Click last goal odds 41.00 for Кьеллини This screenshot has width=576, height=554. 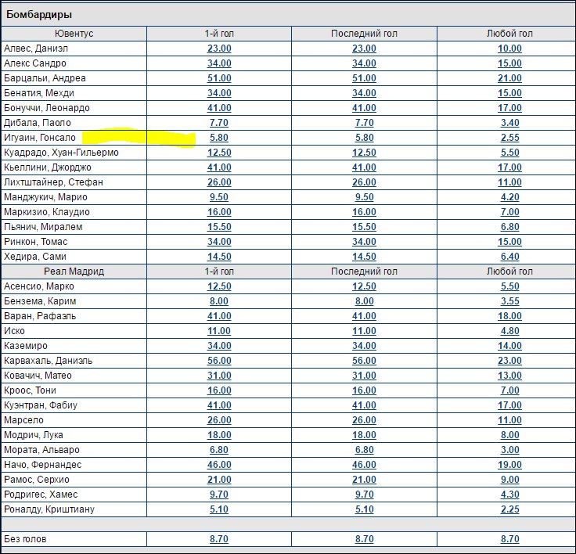pos(364,167)
